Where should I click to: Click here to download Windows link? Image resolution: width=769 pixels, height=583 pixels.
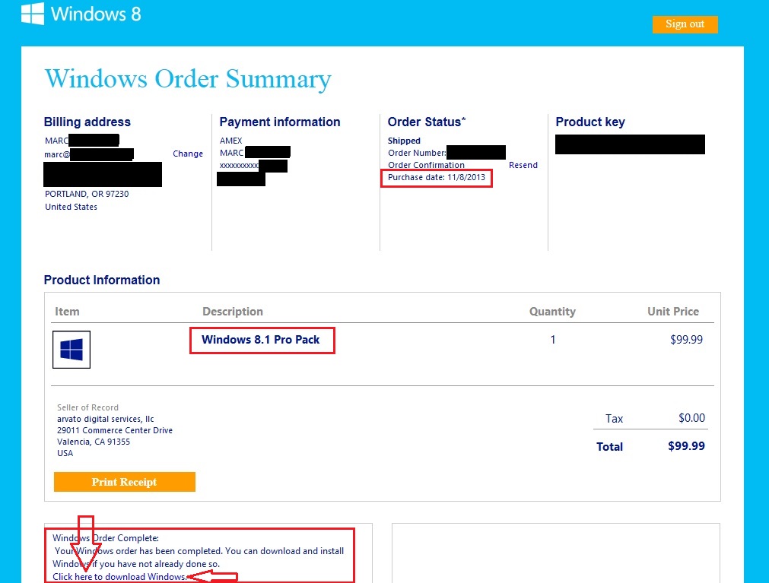[119, 577]
